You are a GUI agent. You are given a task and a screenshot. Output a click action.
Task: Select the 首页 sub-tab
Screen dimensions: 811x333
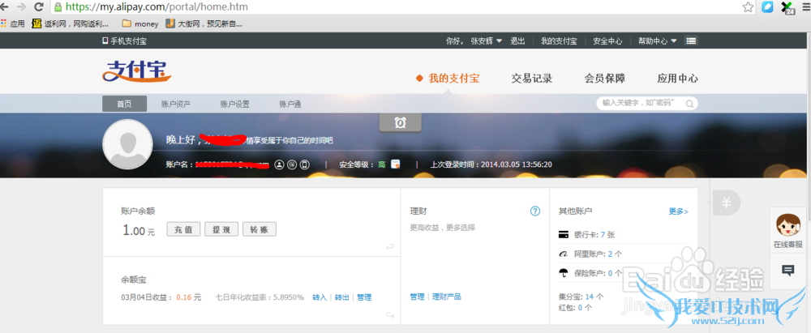tap(124, 104)
